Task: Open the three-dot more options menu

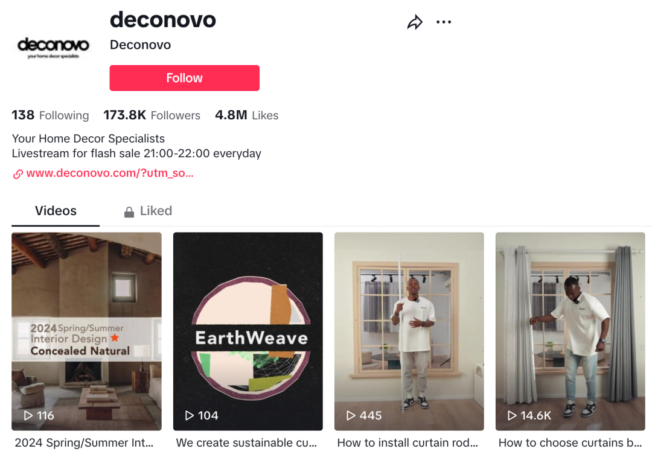Action: 444,22
